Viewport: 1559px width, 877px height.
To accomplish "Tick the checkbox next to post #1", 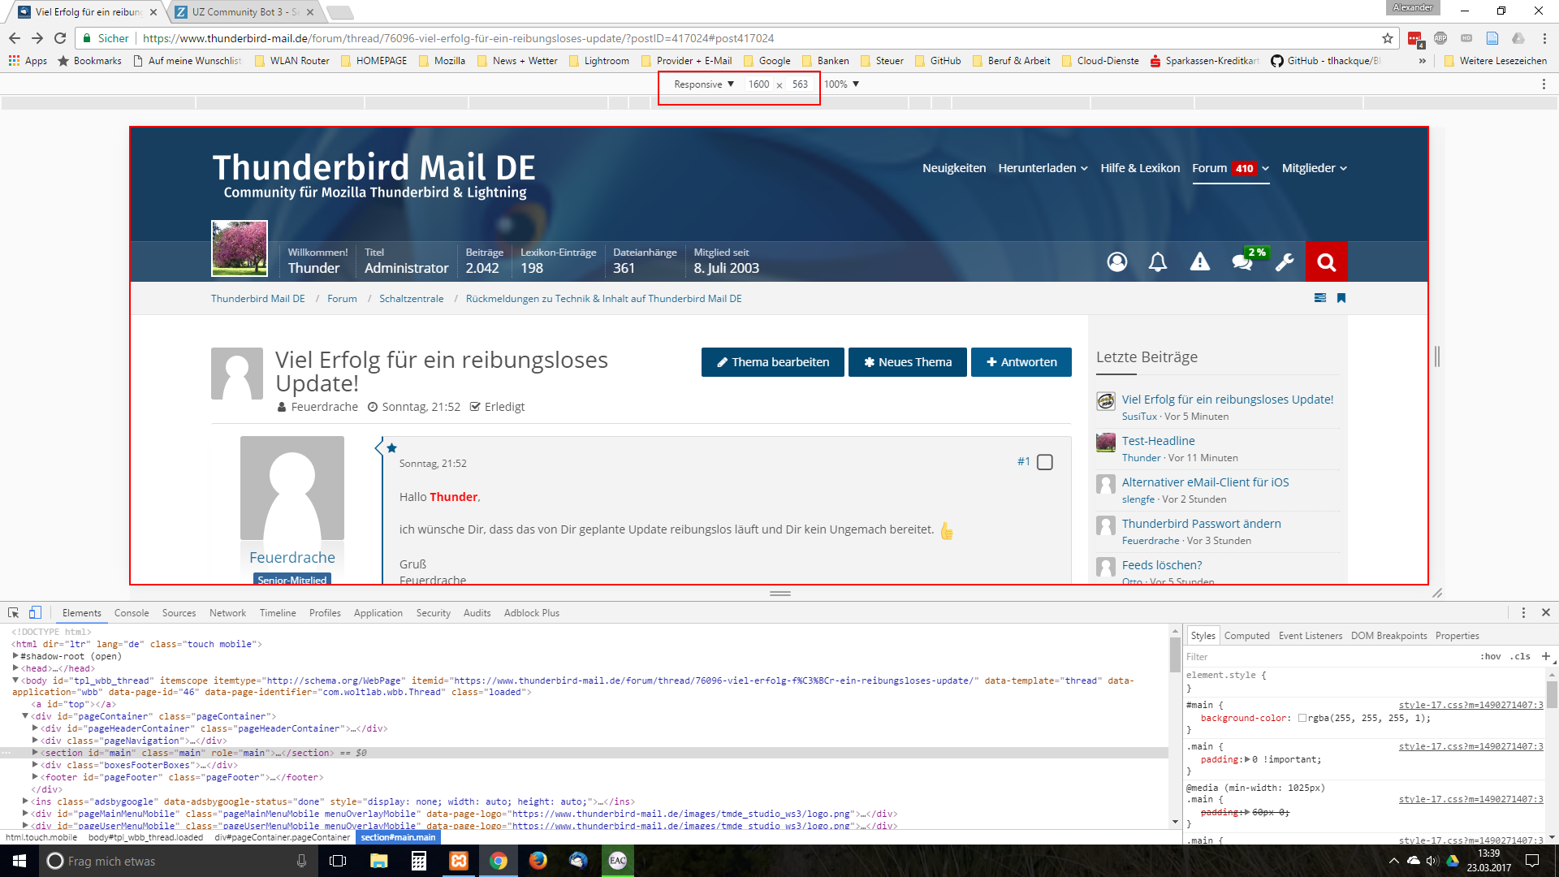I will click(x=1045, y=462).
